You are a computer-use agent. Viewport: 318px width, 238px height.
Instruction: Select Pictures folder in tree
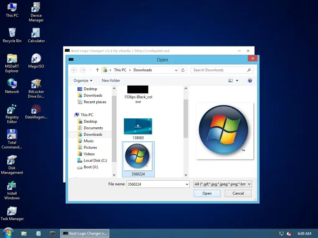coord(87,147)
